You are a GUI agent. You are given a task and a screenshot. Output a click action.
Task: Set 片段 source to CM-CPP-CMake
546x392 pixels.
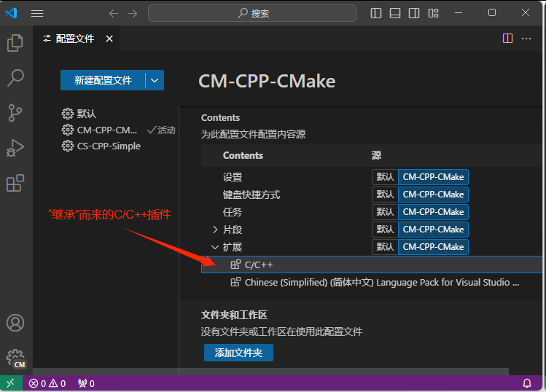pyautogui.click(x=433, y=230)
